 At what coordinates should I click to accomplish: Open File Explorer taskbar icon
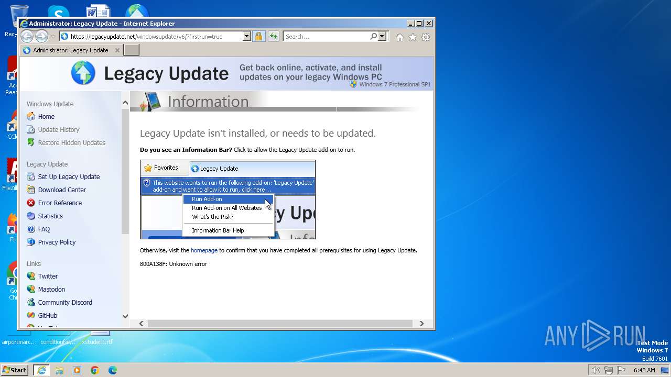click(59, 370)
